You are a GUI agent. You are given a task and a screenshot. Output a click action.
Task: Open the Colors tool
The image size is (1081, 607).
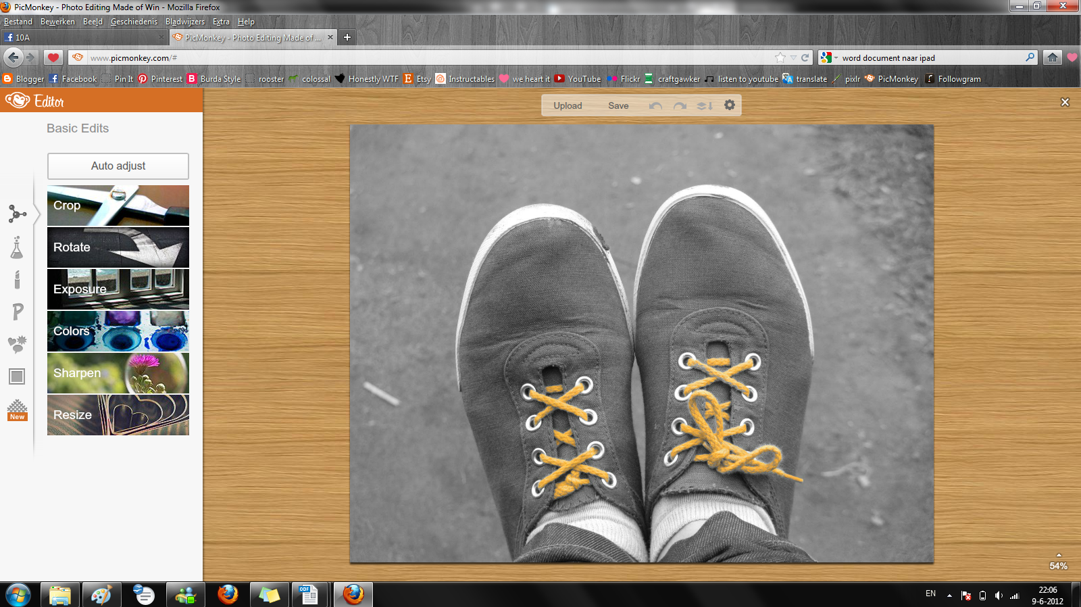118,331
